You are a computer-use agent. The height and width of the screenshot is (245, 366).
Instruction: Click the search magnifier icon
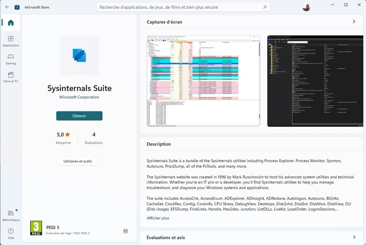(x=265, y=7)
